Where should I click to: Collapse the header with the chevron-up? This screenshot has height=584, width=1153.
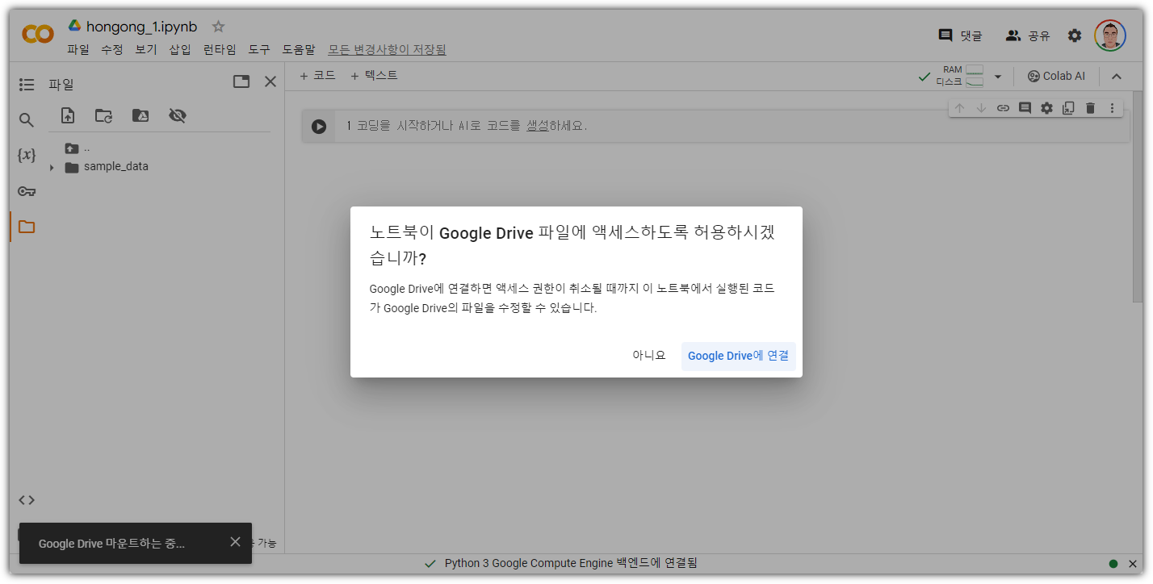coord(1117,77)
